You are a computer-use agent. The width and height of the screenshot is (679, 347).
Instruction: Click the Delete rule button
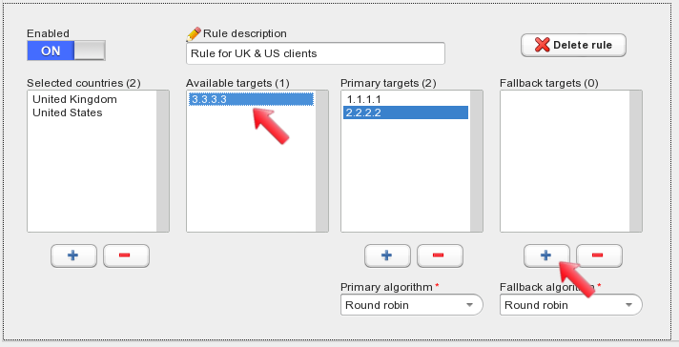(573, 45)
